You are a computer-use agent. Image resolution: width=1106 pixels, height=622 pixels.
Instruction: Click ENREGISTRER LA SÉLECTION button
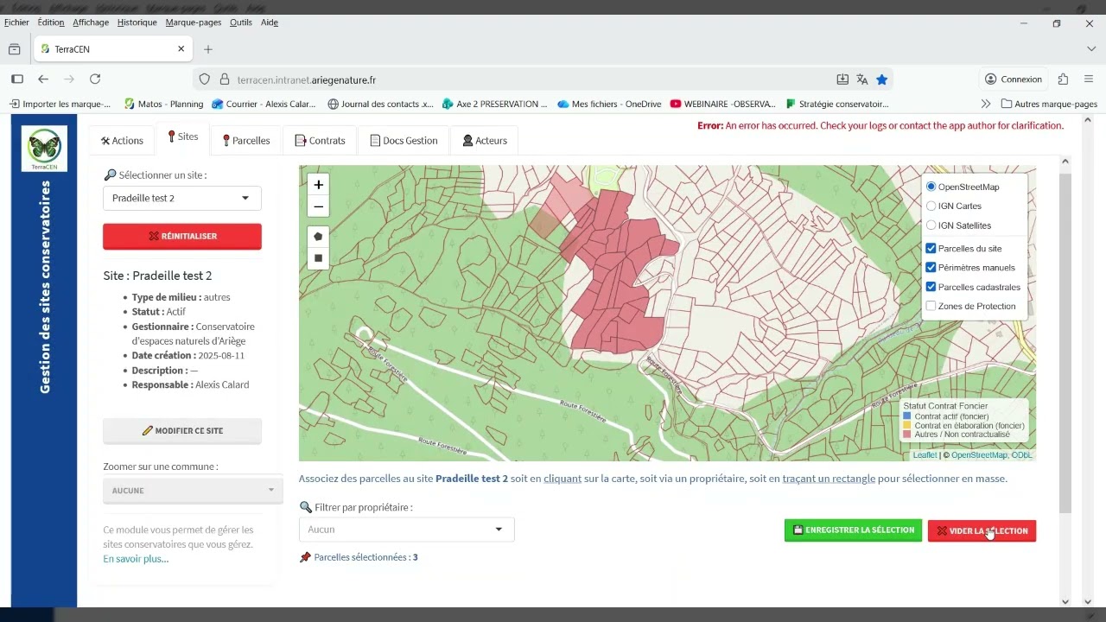tap(853, 530)
